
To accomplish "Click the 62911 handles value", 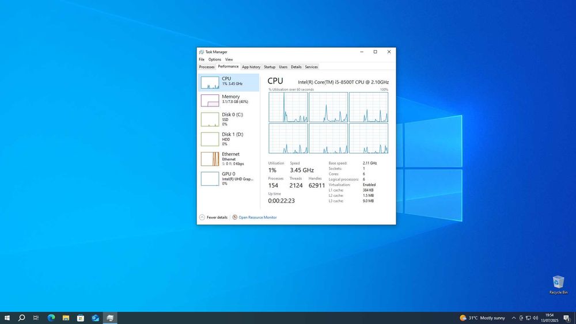I will 317,186.
